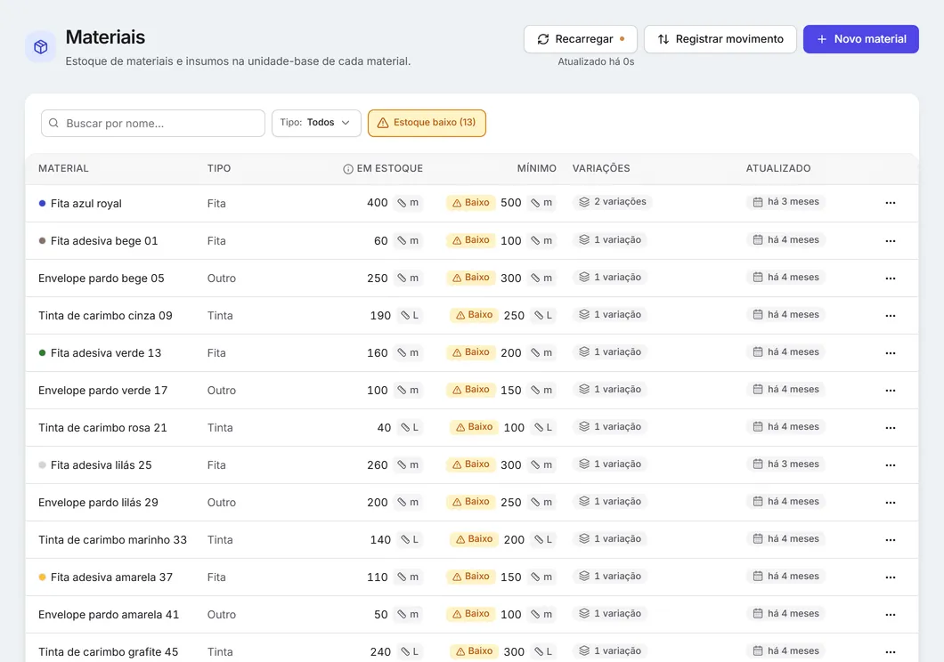
Task: Open ellipsis menu for Envelope pardo lilás 29
Action: coord(891,502)
